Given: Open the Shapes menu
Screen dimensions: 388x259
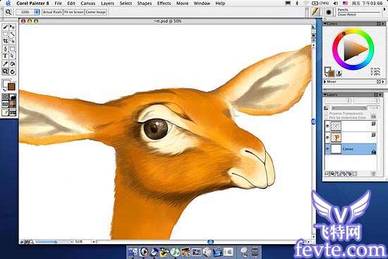Looking at the screenshot, I should point(144,4).
